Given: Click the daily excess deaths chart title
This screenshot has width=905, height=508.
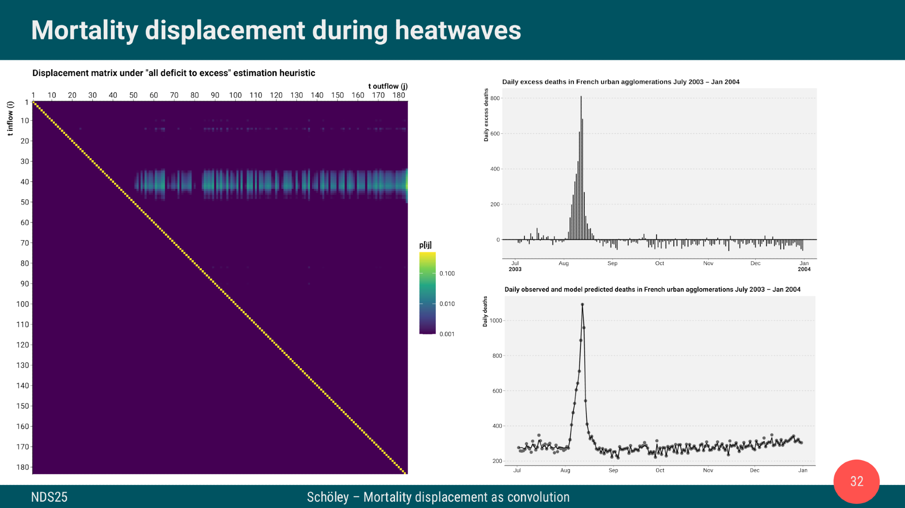Looking at the screenshot, I should tap(620, 82).
